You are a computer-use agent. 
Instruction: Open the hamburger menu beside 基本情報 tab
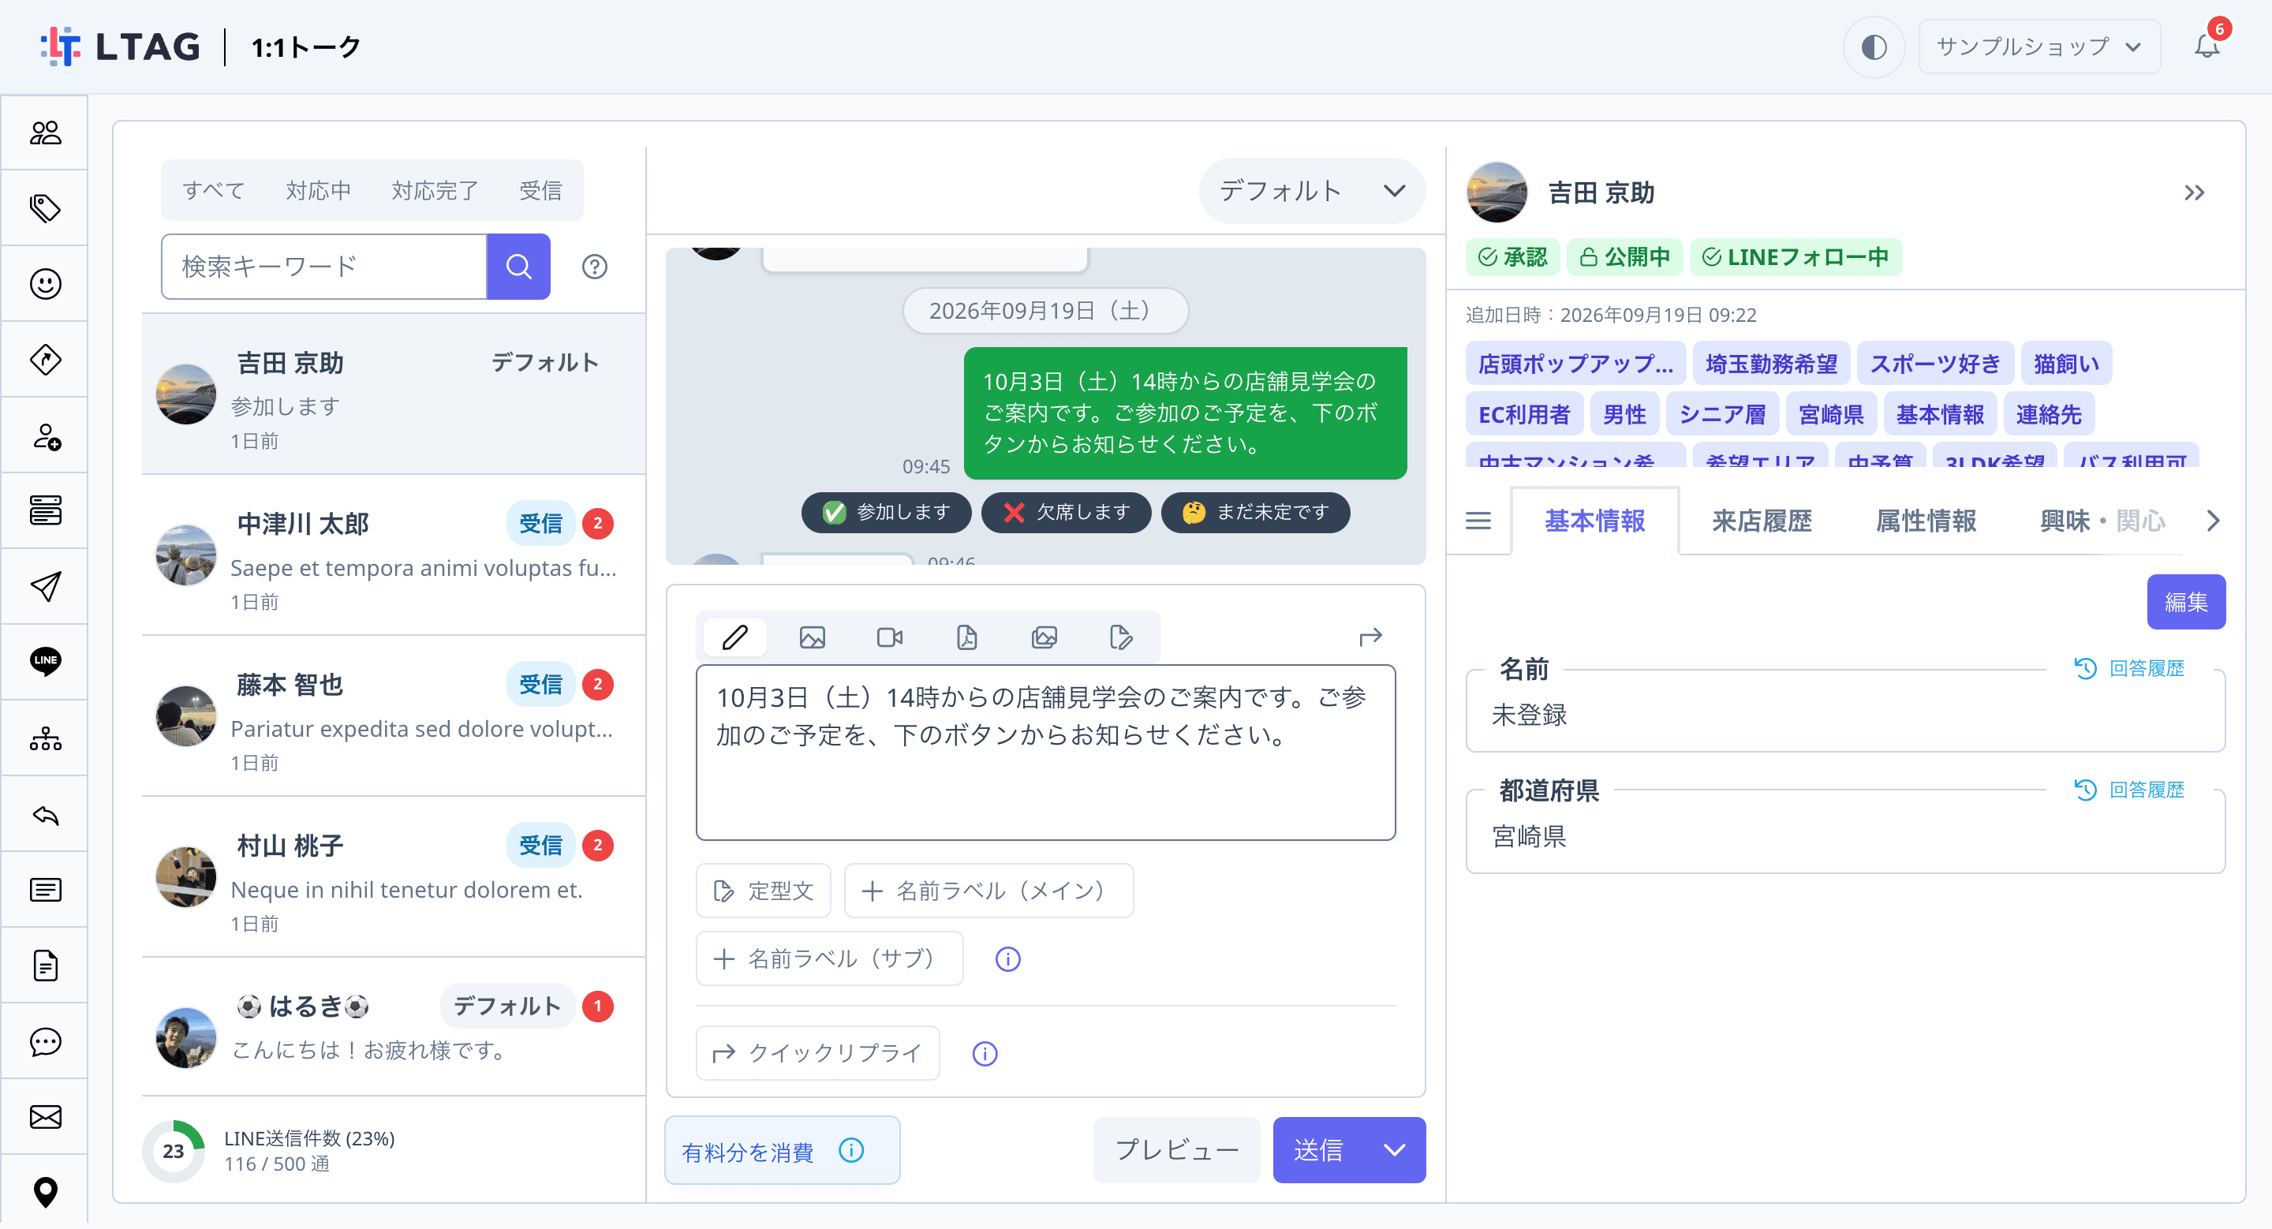pos(1478,521)
